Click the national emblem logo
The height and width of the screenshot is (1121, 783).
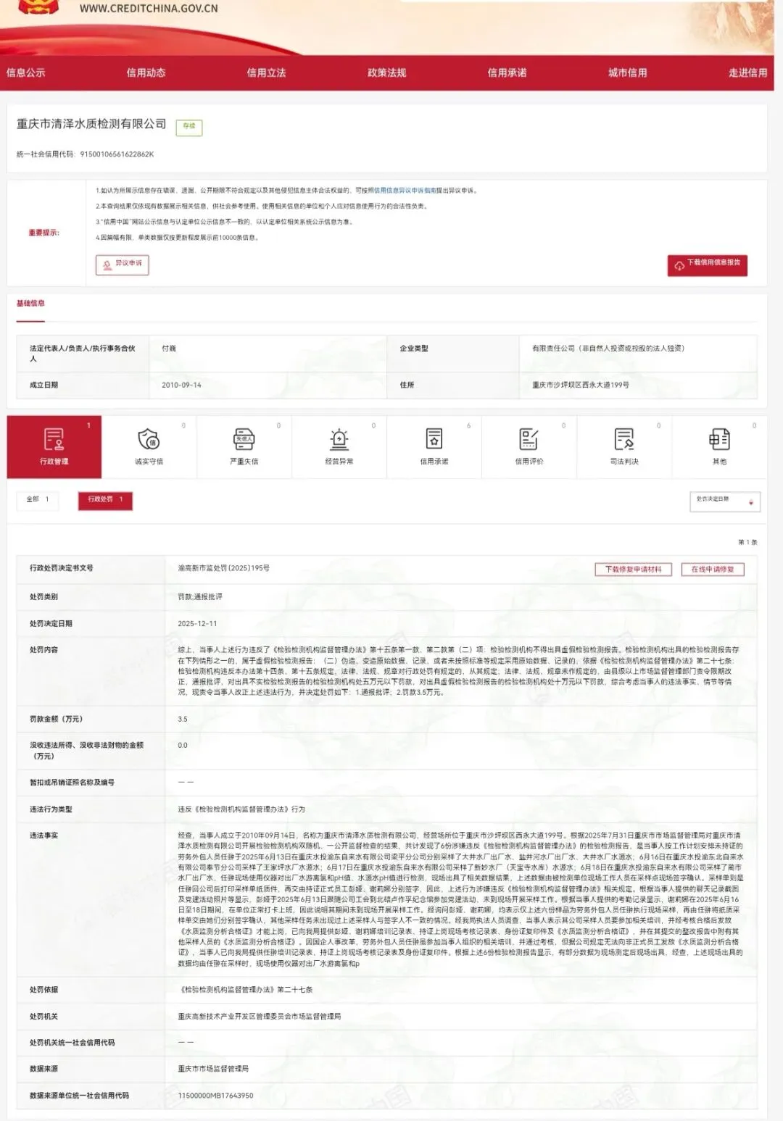pos(38,7)
